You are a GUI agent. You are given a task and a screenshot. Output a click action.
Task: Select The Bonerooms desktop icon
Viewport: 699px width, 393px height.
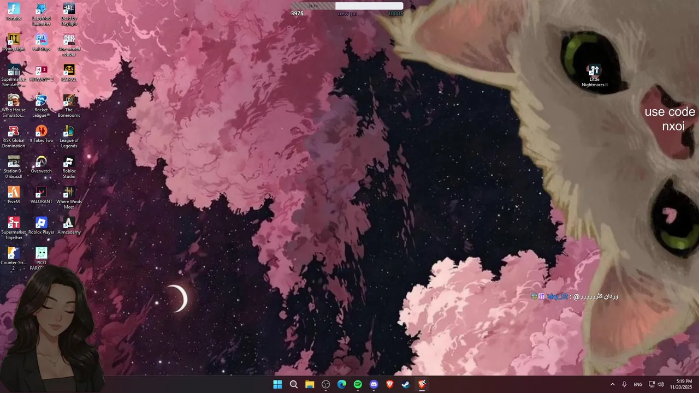click(69, 106)
